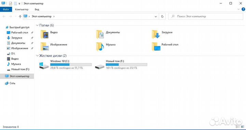
Task: Click the search magnifier icon
Action: pyautogui.click(x=173, y=16)
